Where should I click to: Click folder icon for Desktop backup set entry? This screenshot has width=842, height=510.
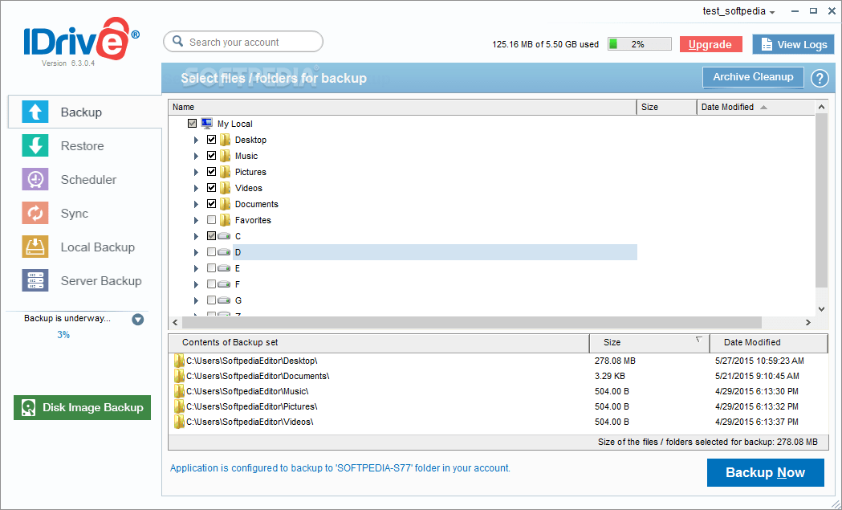click(x=179, y=361)
